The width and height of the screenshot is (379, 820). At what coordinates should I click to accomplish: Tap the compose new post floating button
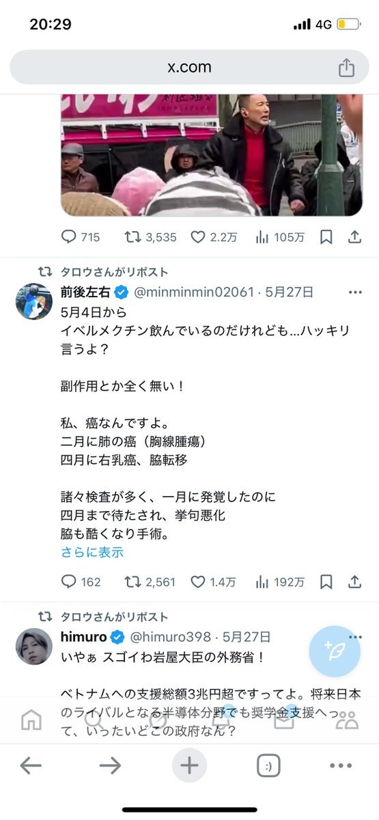(x=335, y=651)
